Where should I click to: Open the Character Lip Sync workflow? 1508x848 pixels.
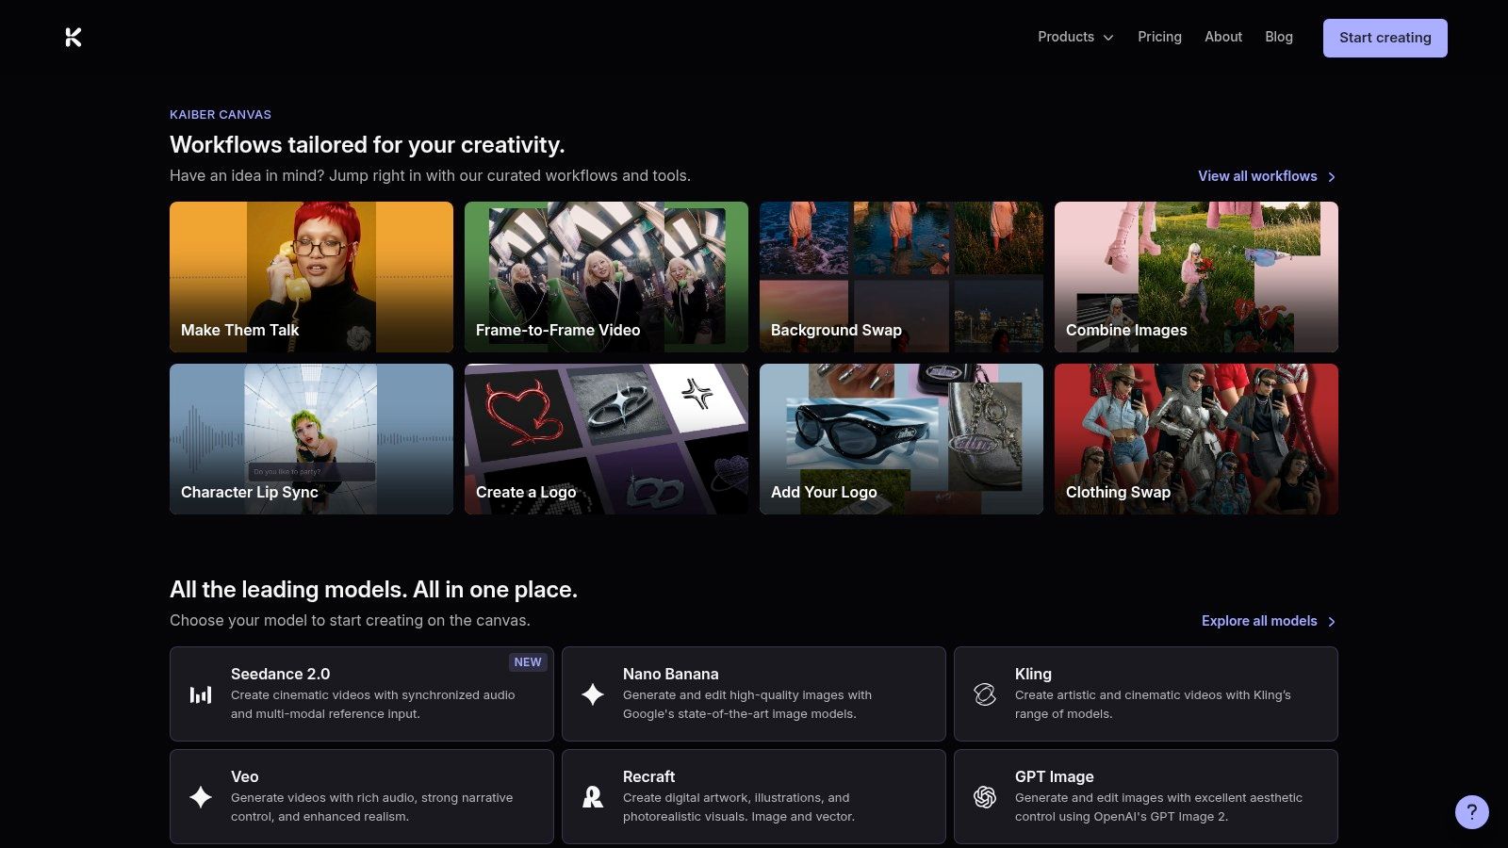tap(311, 439)
